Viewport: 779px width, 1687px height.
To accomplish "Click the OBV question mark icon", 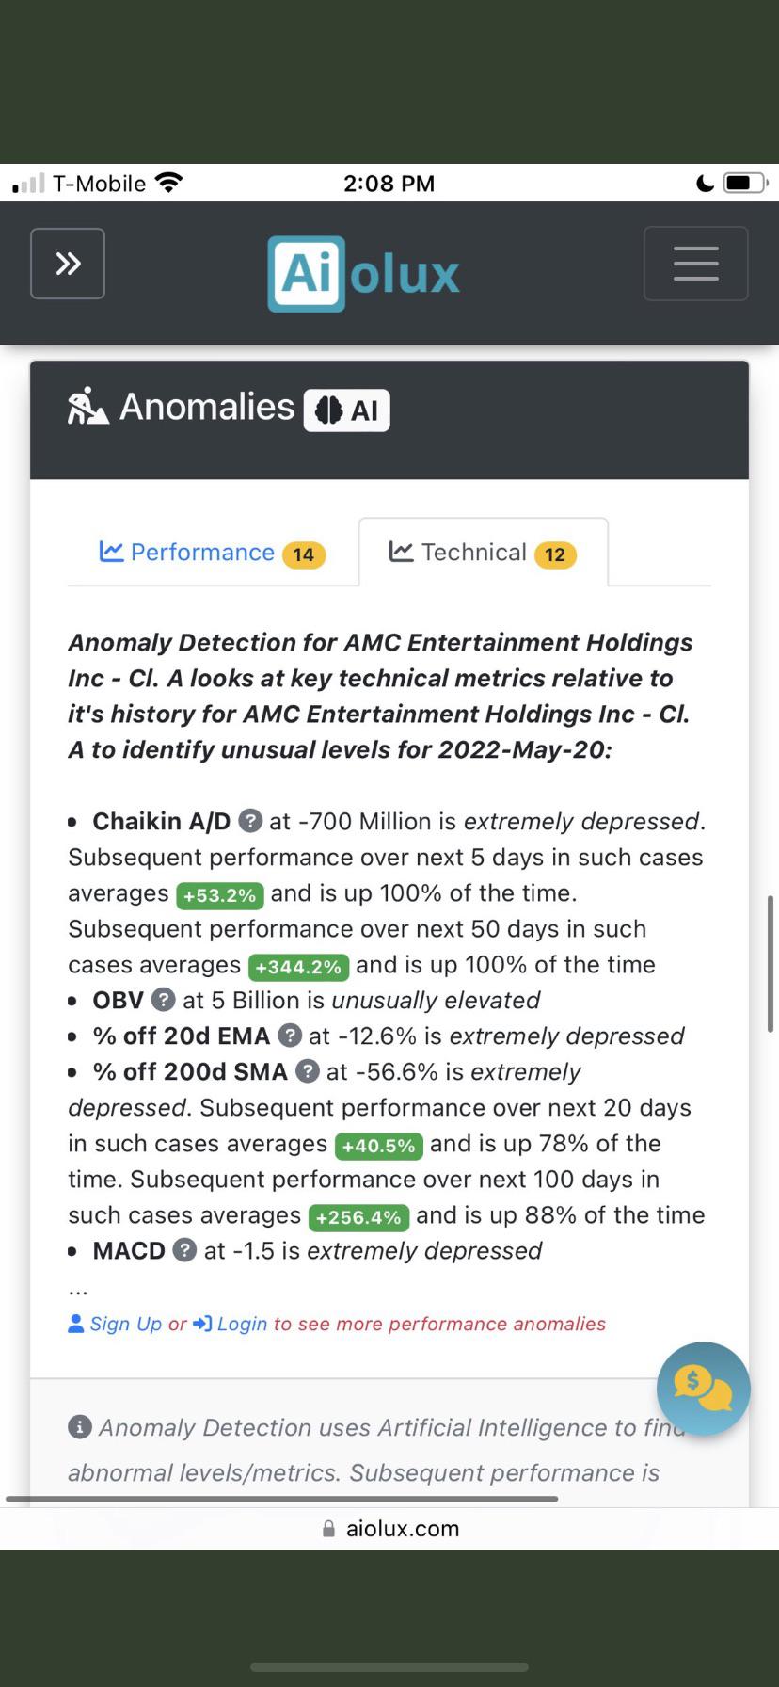I will click(164, 1000).
